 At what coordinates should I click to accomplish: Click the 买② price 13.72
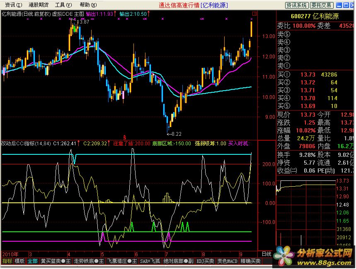[x=308, y=82]
